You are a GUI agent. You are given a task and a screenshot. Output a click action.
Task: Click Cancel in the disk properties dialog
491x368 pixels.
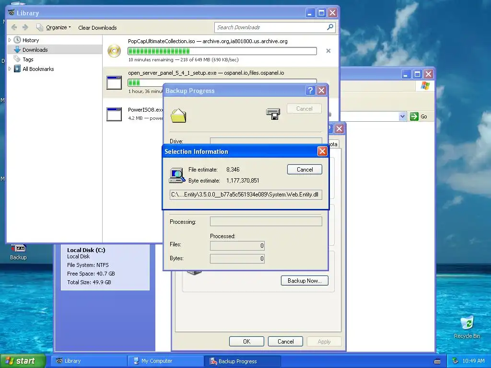(286, 341)
